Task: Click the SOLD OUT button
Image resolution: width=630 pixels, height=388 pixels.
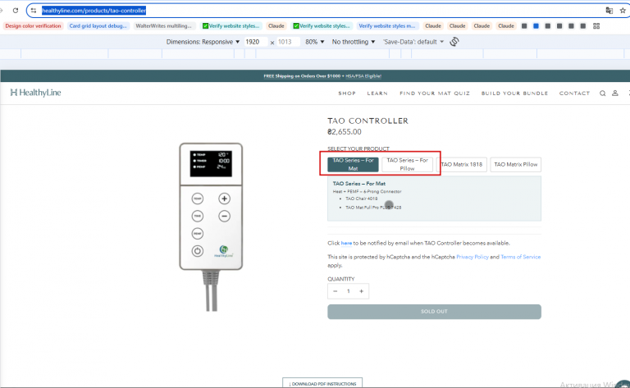Action: tap(434, 312)
